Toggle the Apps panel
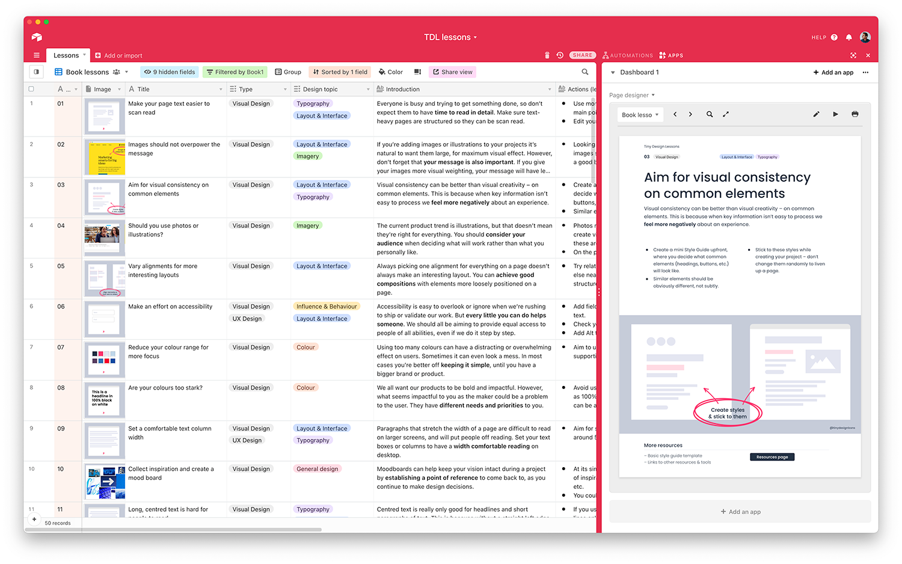The image size is (902, 564). pos(671,55)
